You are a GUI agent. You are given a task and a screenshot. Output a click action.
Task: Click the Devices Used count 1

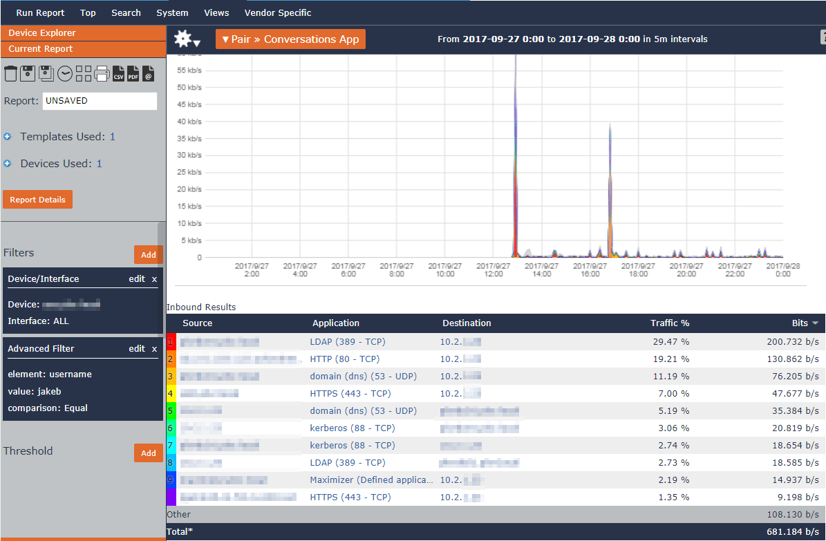tap(99, 164)
